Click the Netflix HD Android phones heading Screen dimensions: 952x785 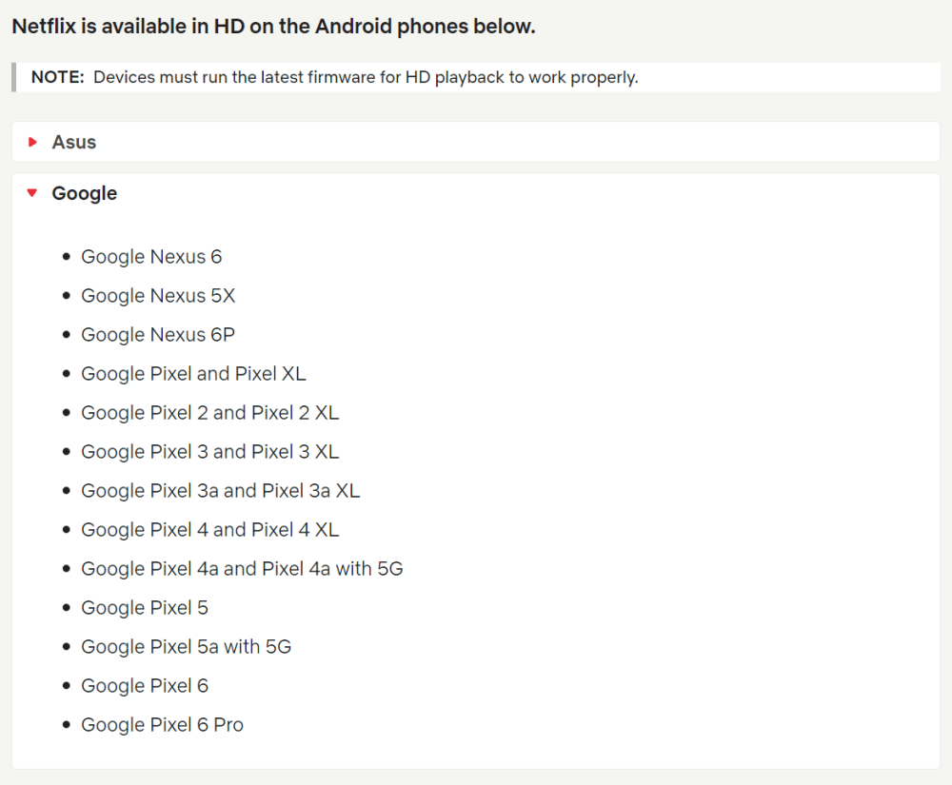point(273,27)
